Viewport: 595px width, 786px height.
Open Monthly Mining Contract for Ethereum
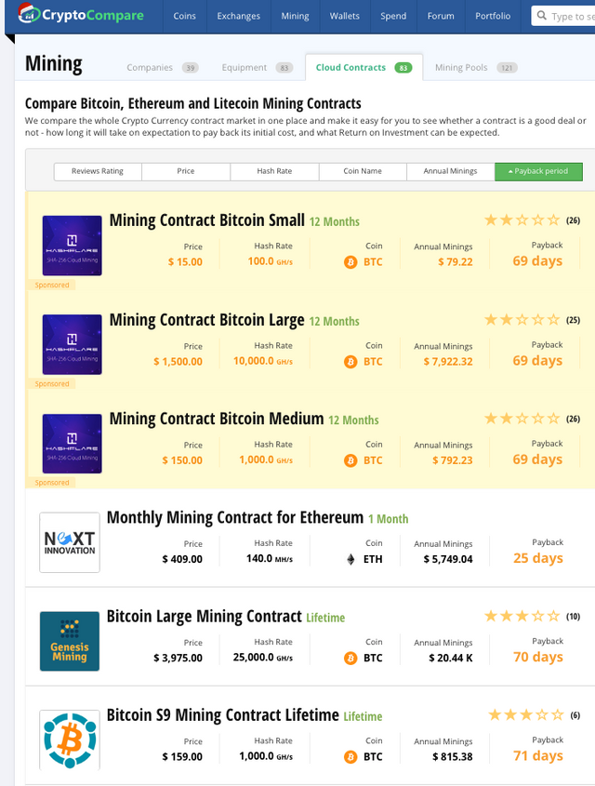click(x=234, y=517)
